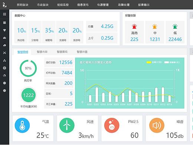Select the 10% 执法局 data tile
This screenshot has height=145, width=193.
click(x=21, y=32)
